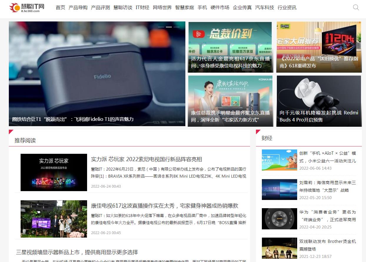The height and width of the screenshot is (262, 366).
Task: Click the 2021-12-23 18:57 timestamp
Action: [315, 256]
